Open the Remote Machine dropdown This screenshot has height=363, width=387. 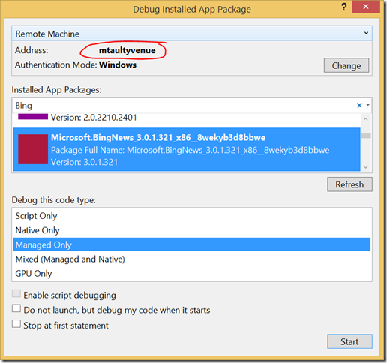[x=192, y=34]
